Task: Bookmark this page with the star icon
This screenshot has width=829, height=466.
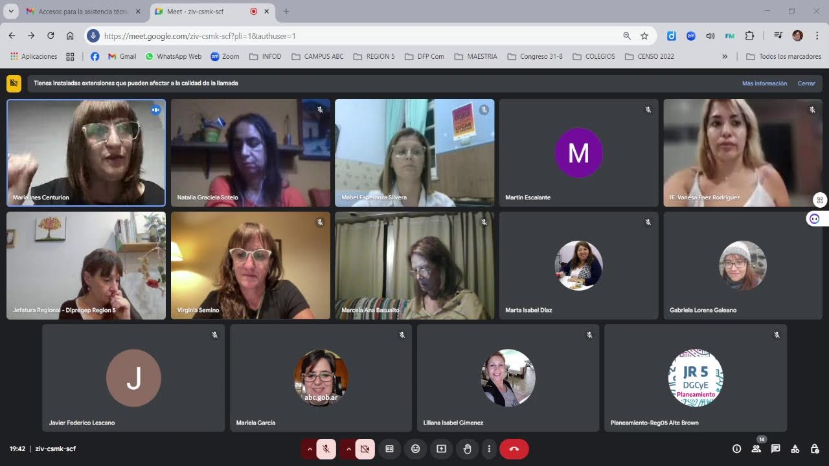Action: (644, 36)
